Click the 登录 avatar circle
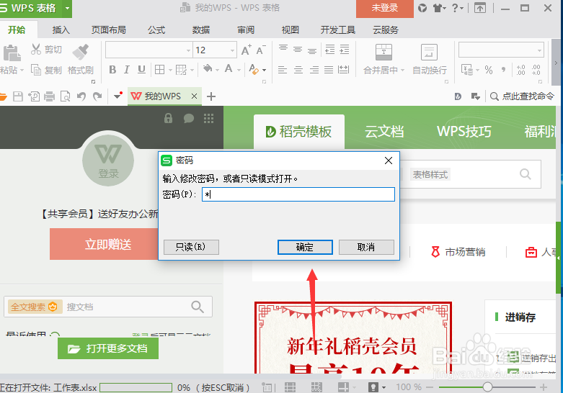 (x=108, y=160)
